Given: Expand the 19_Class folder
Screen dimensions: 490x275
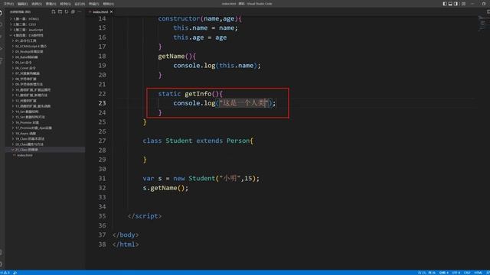Looking at the screenshot, I should click(44, 139).
